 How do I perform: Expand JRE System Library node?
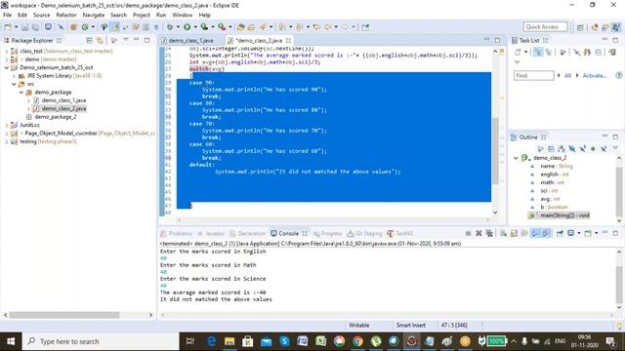click(14, 76)
